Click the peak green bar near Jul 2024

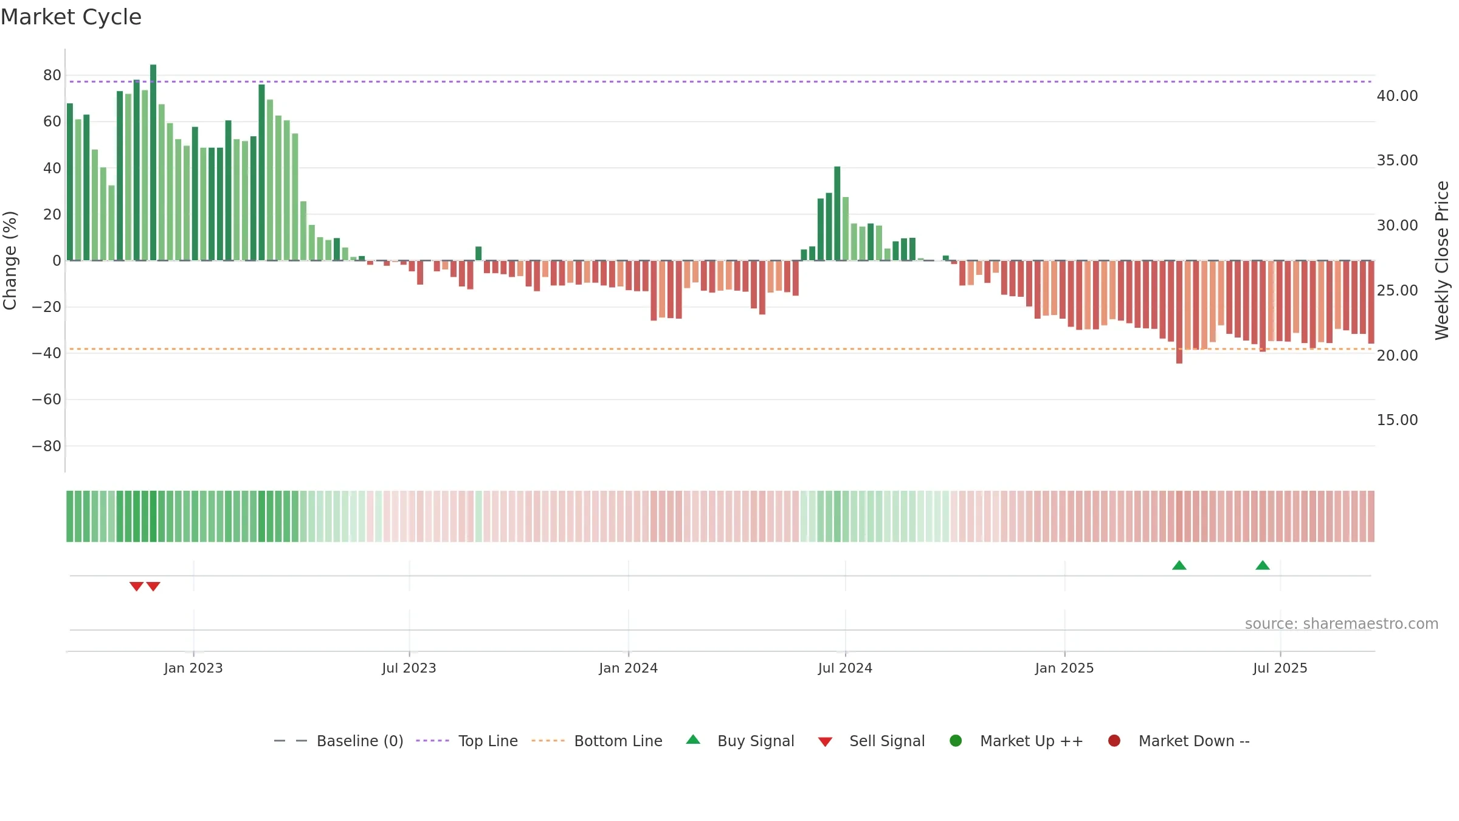[x=837, y=213]
